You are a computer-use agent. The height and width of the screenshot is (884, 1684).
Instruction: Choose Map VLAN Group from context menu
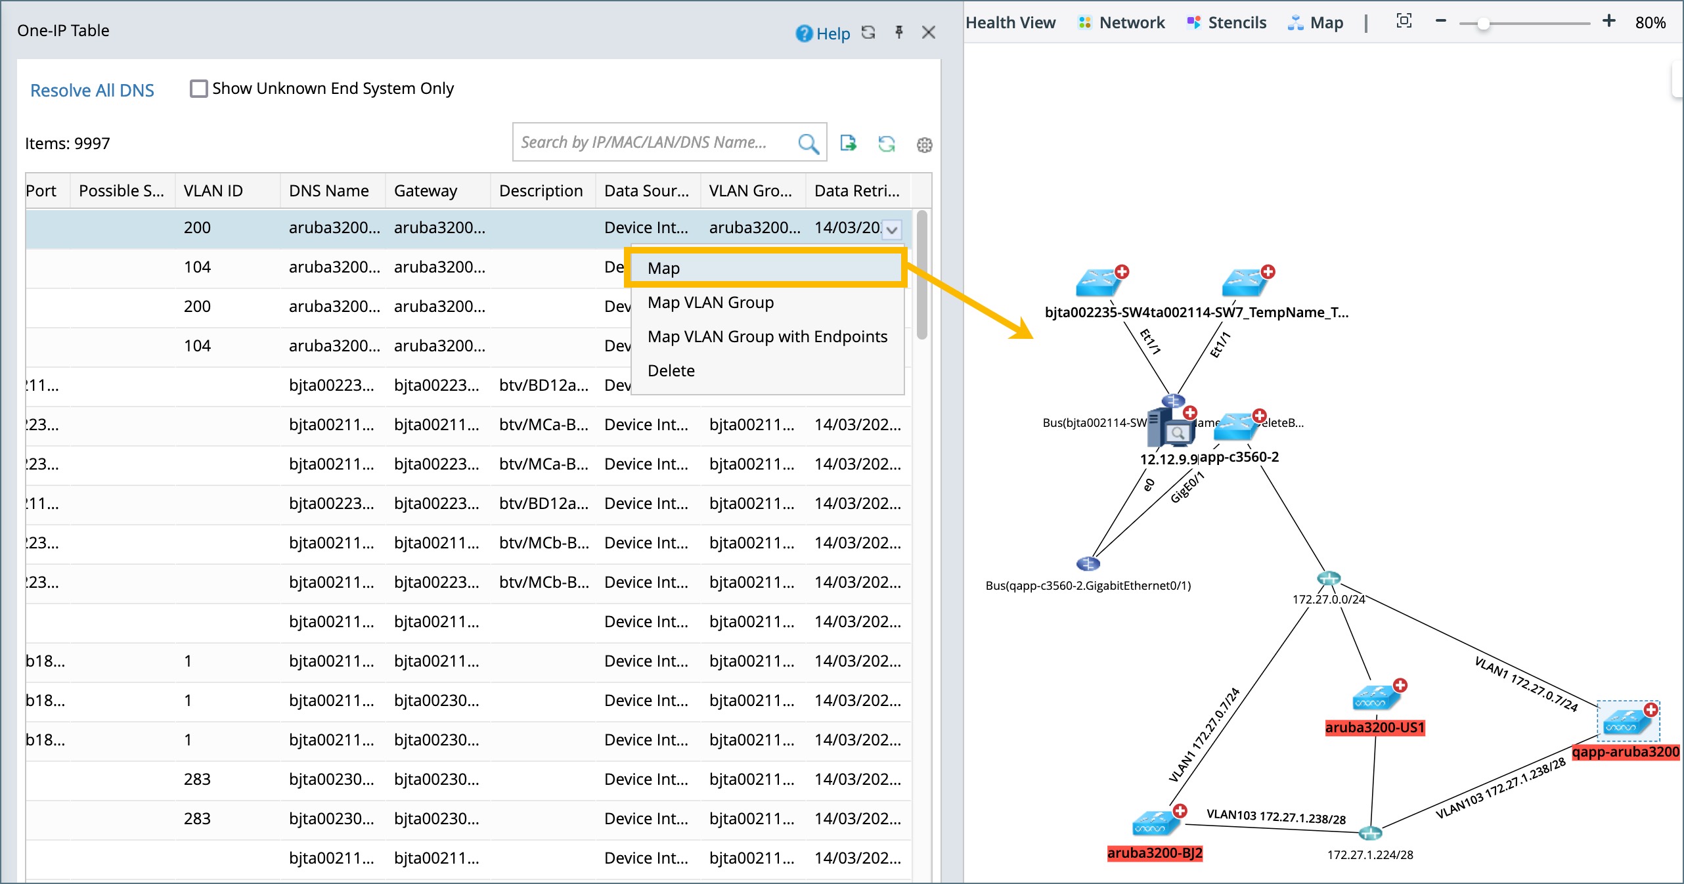pos(766,302)
